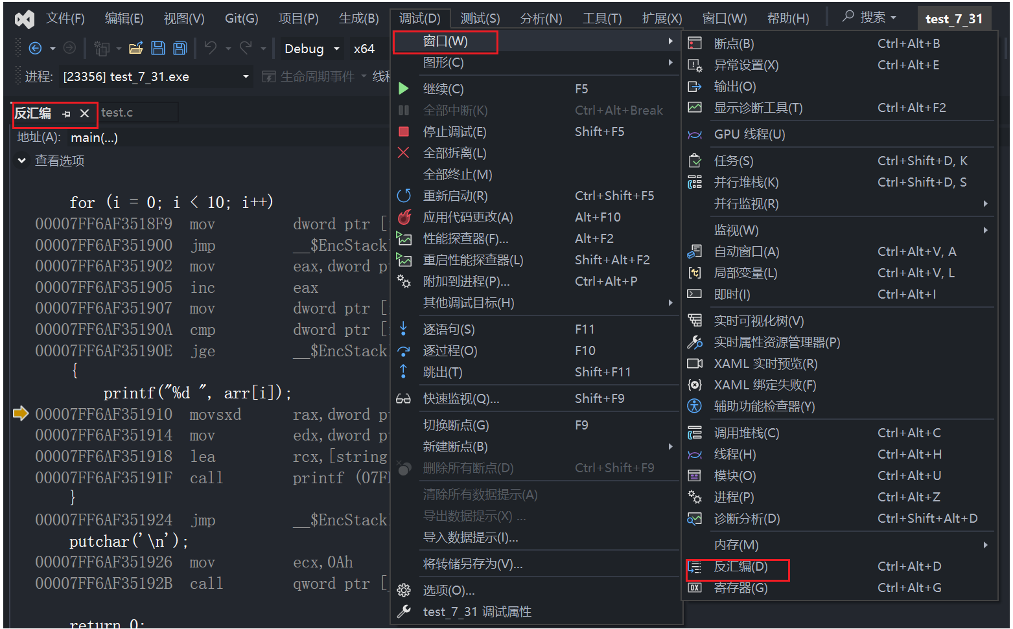Choose 将转储另存为(V) entry
This screenshot has width=1013, height=629.
point(537,564)
